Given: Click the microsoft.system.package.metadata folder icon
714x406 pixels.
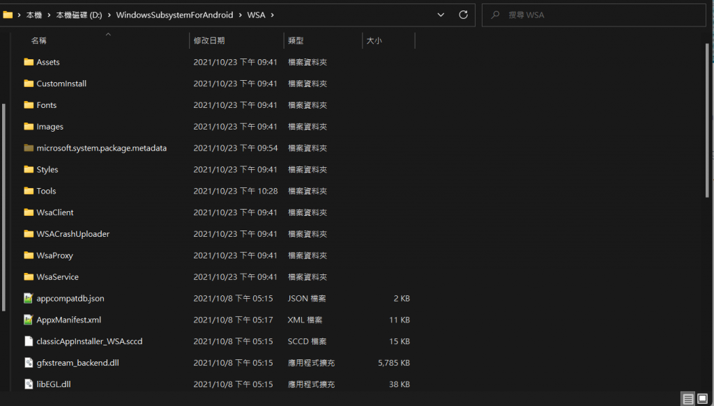Looking at the screenshot, I should click(x=29, y=148).
